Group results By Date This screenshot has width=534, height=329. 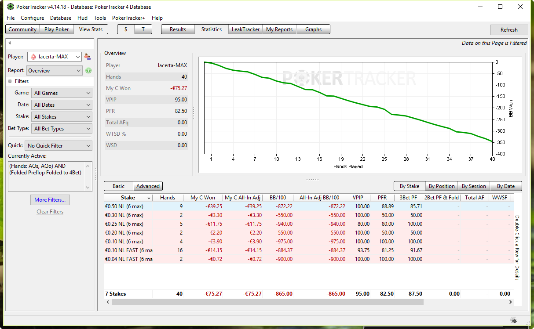point(506,186)
